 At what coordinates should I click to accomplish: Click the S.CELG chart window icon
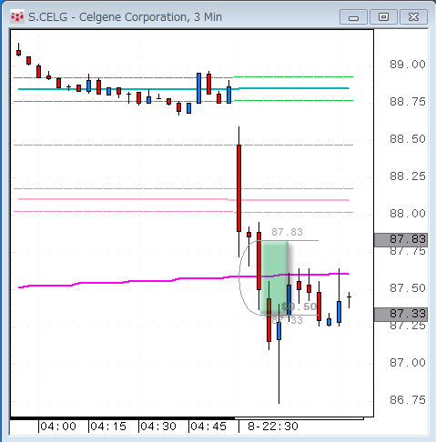17,17
